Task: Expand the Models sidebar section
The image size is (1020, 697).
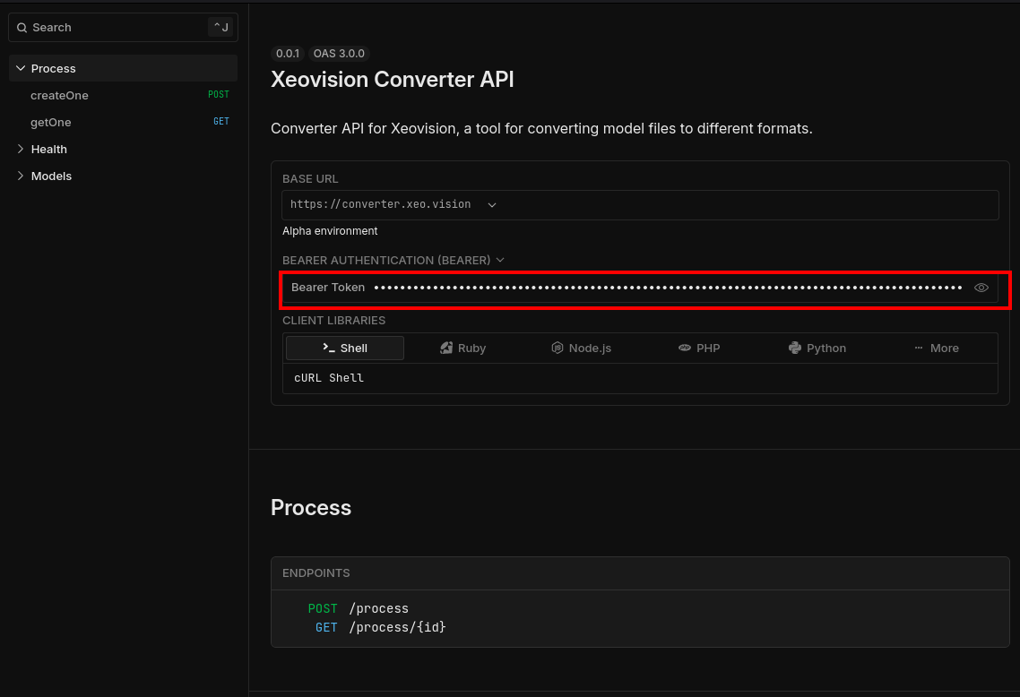Action: coord(123,176)
